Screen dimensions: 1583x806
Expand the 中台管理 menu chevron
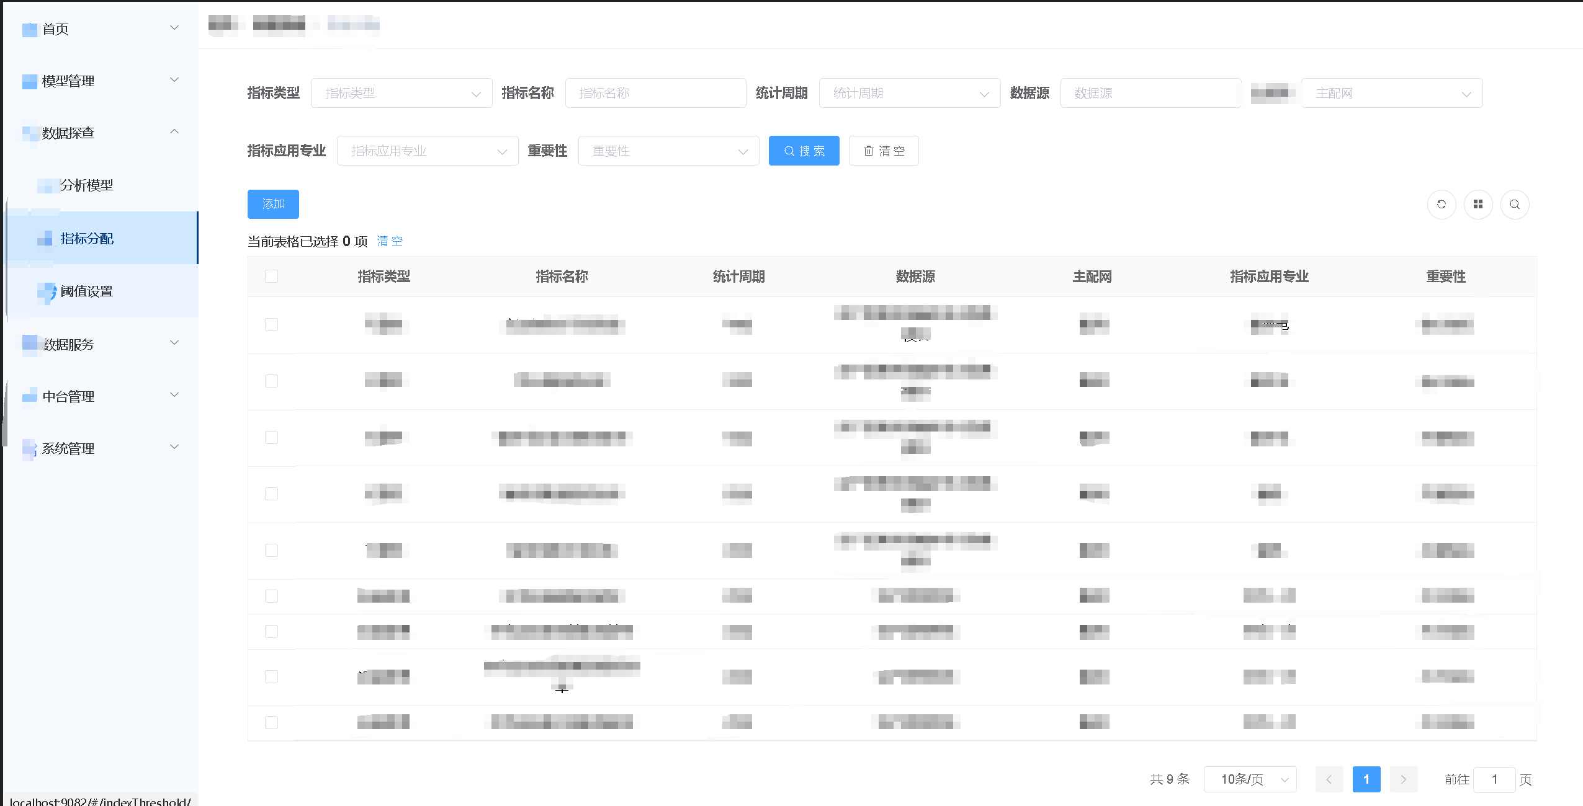174,395
